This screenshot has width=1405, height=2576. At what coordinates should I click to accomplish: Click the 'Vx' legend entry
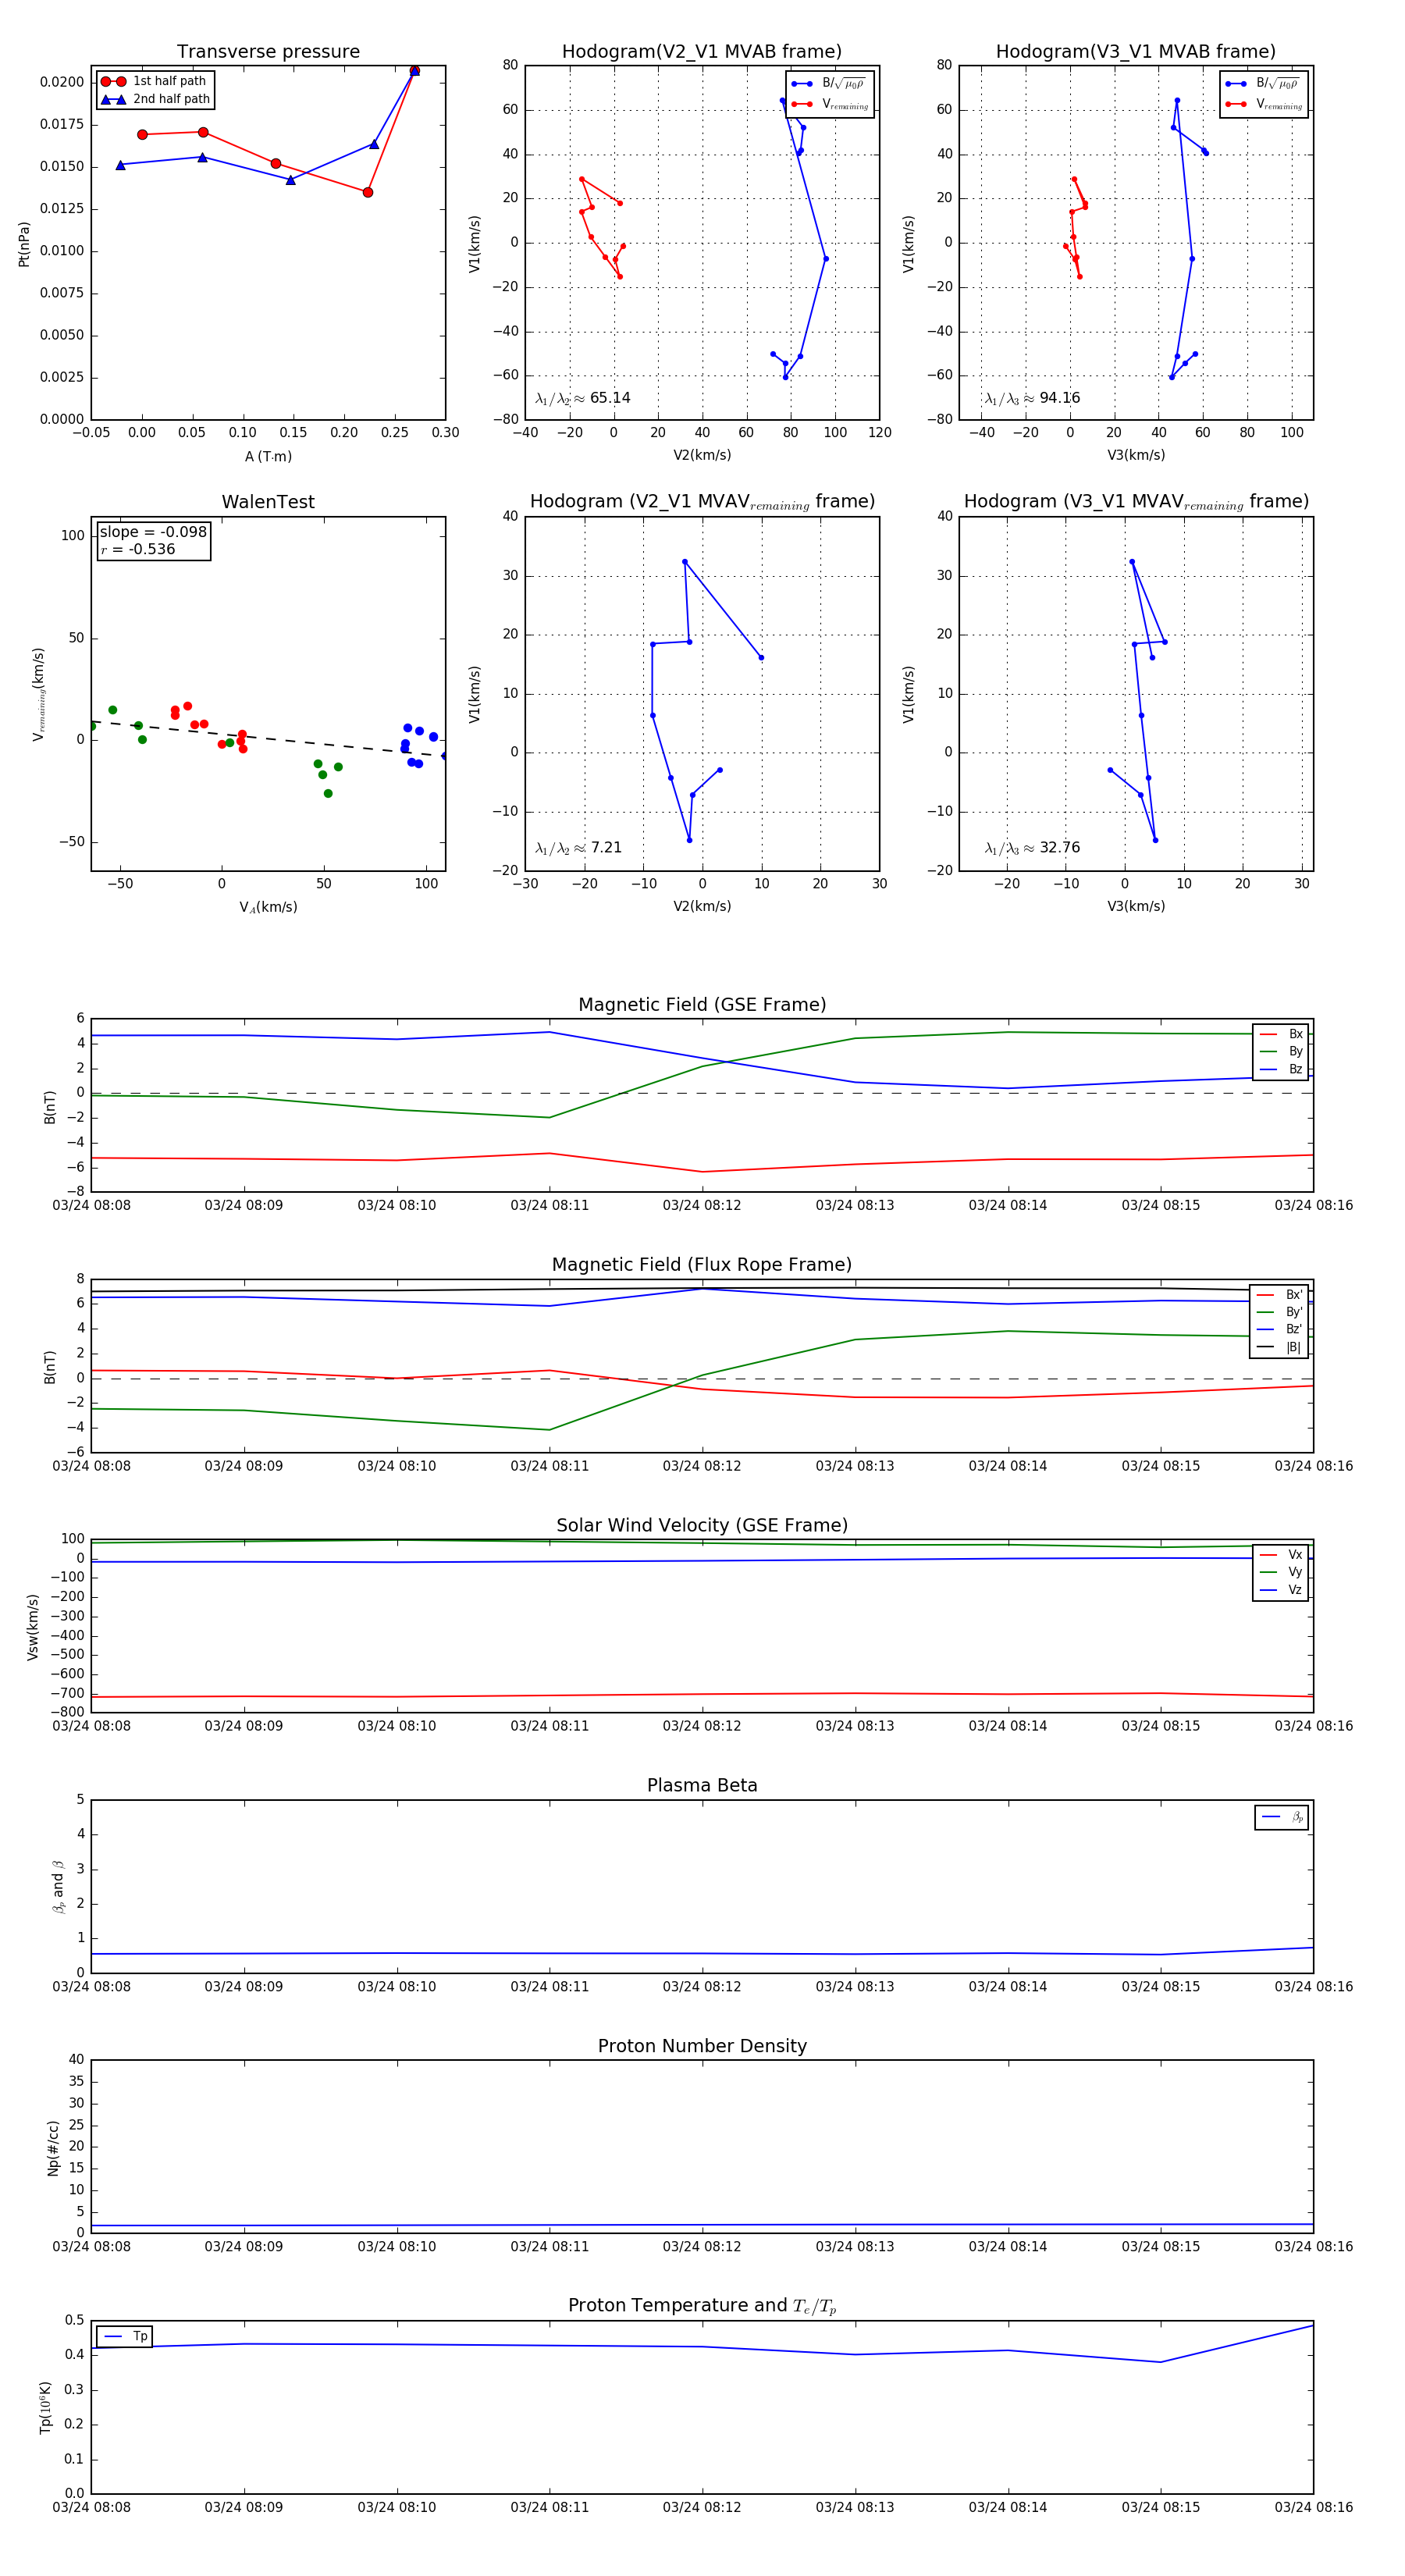coord(1281,1555)
